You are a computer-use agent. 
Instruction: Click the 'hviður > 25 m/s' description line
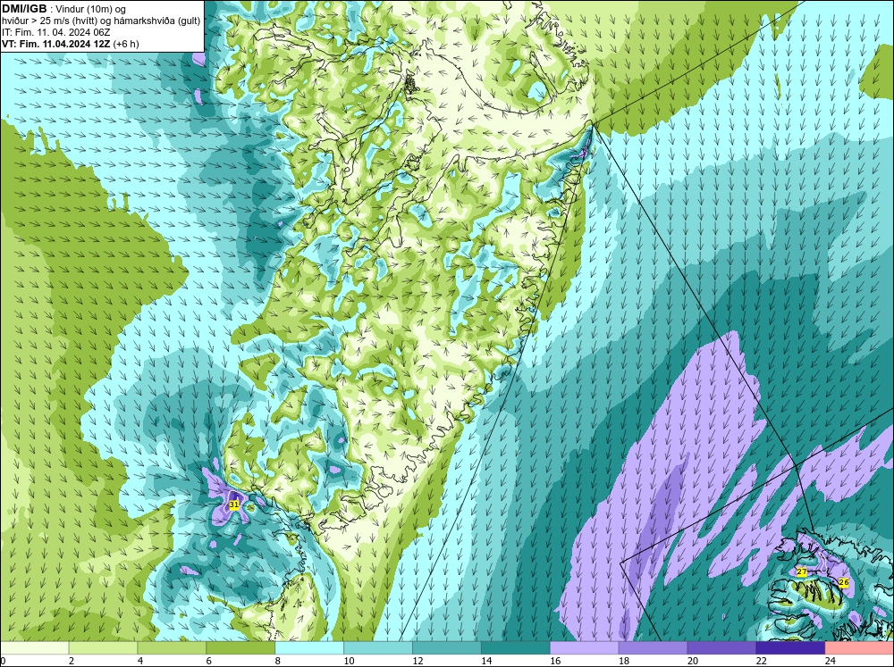click(x=101, y=21)
